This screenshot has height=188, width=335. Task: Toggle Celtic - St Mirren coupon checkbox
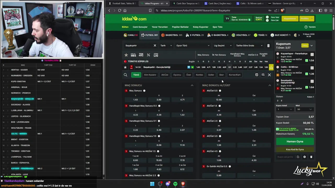coord(312,68)
